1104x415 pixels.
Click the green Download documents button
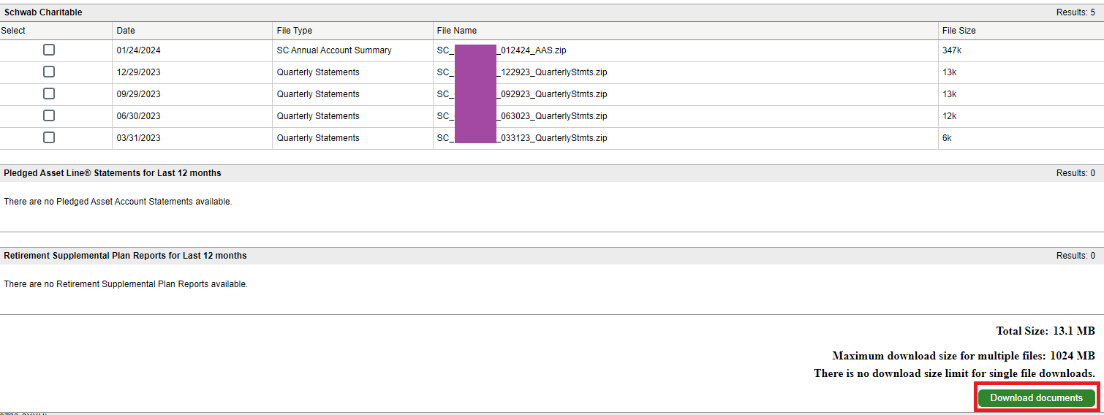click(x=1036, y=398)
